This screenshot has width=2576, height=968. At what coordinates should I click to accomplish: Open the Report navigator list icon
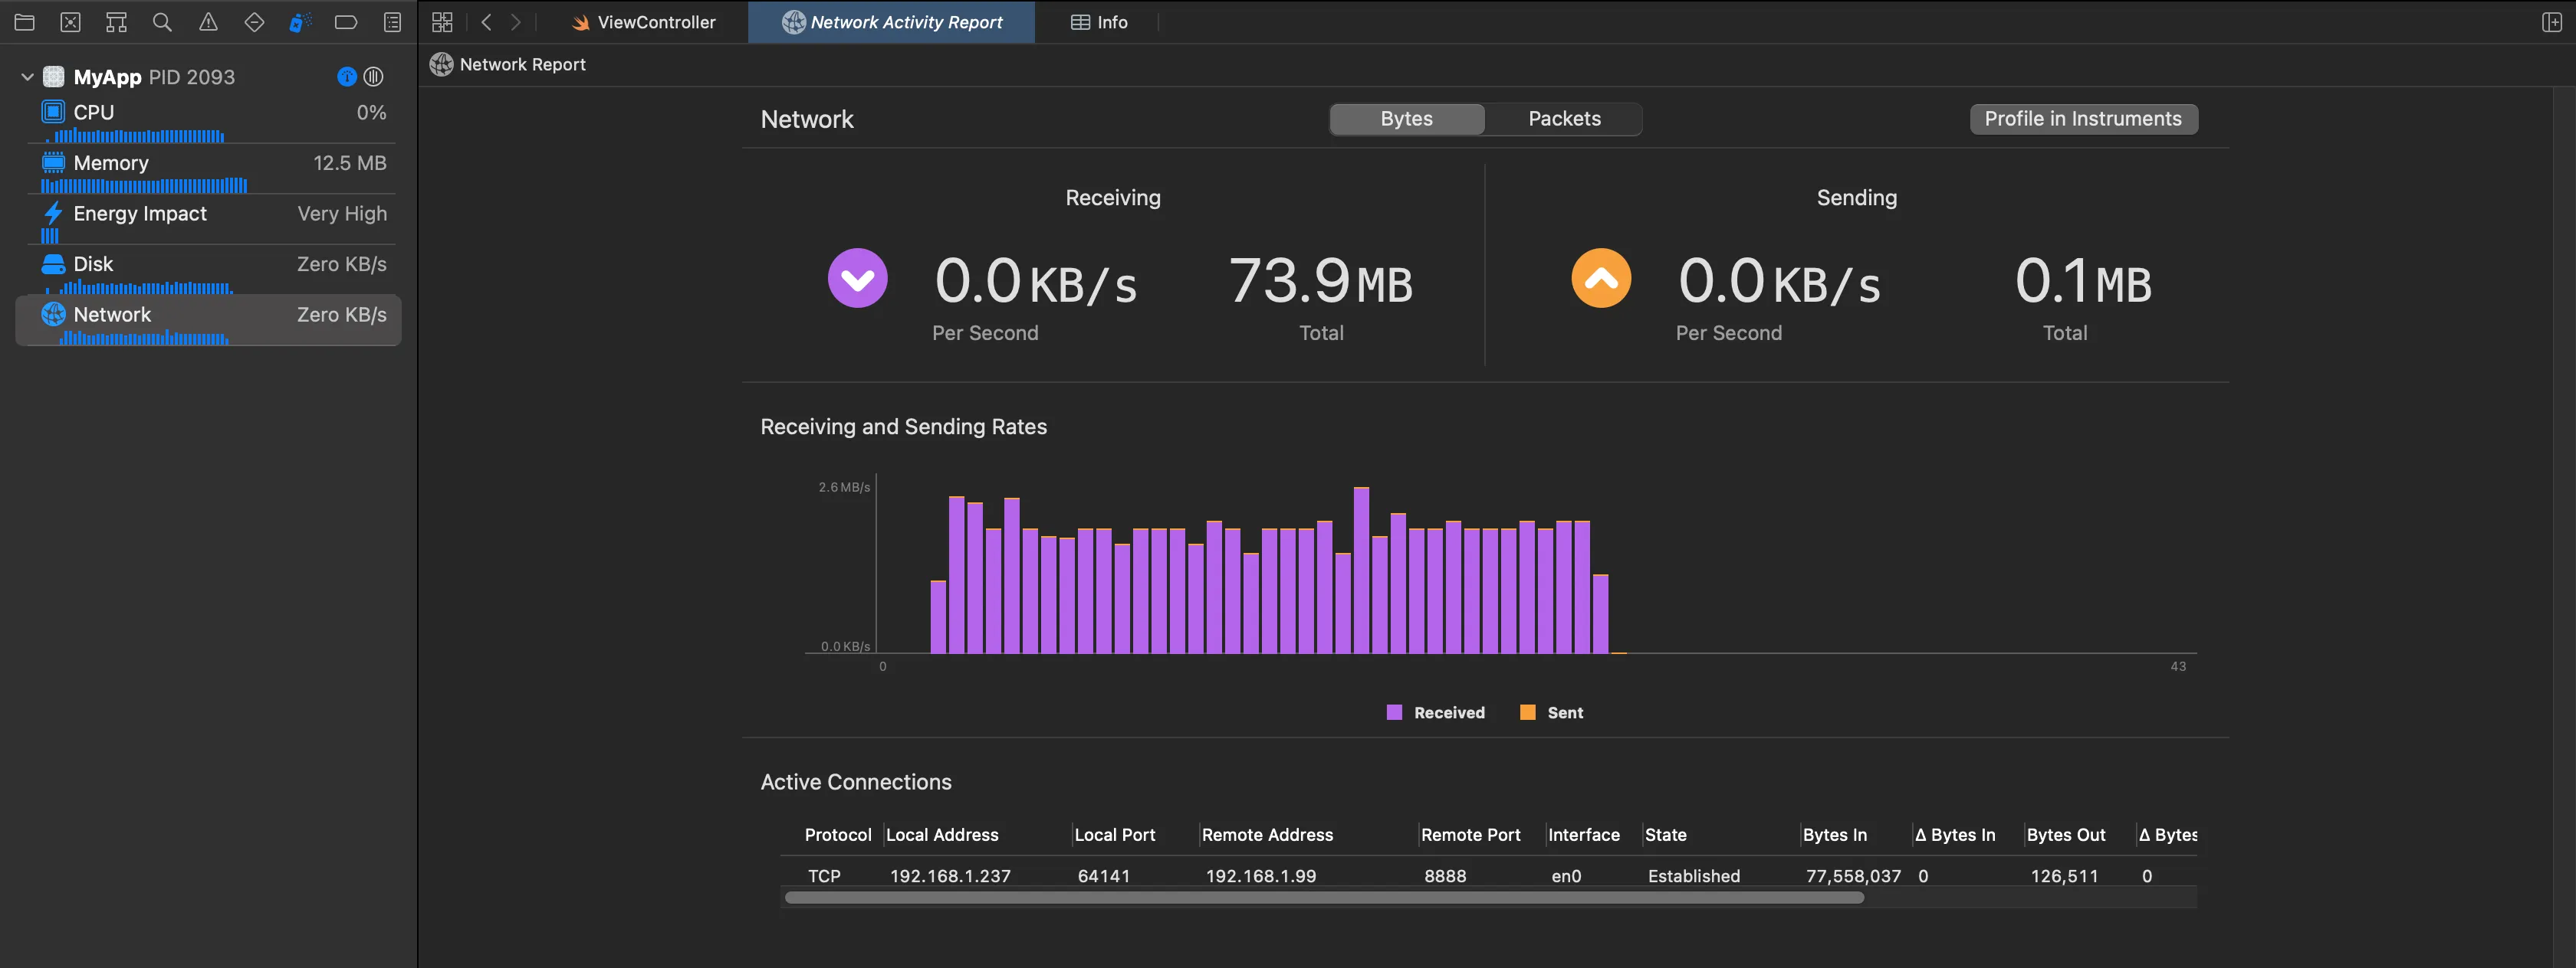click(x=392, y=22)
